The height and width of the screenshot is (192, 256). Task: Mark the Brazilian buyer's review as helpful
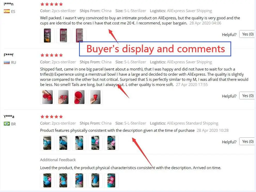(247, 141)
